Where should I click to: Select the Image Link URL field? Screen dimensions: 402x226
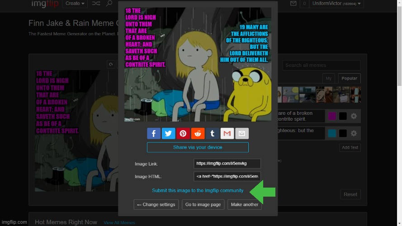(227, 164)
